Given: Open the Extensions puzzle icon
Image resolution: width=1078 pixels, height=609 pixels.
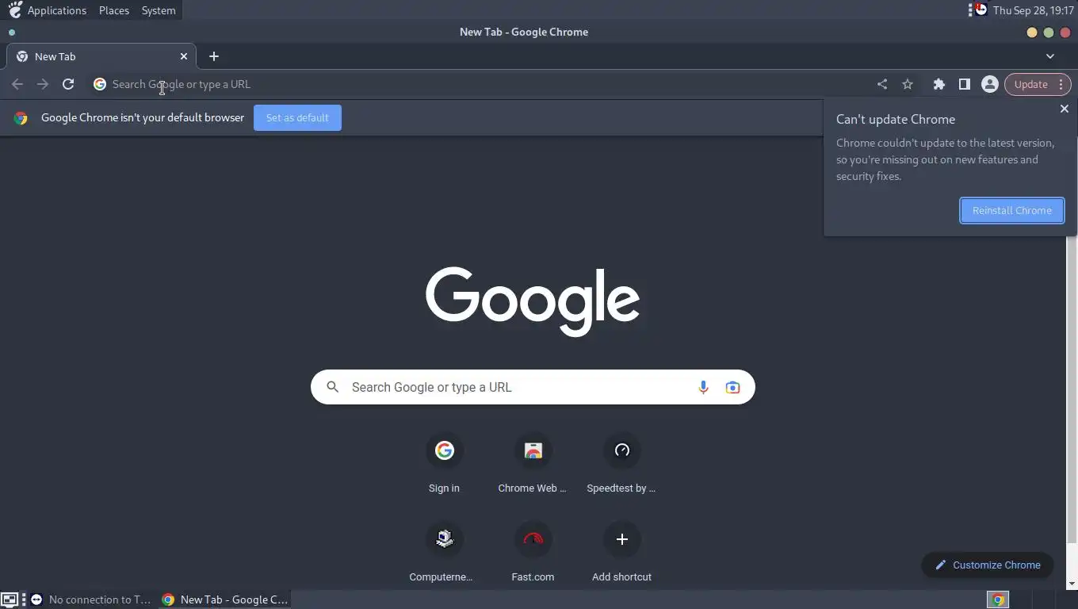Looking at the screenshot, I should click(939, 84).
